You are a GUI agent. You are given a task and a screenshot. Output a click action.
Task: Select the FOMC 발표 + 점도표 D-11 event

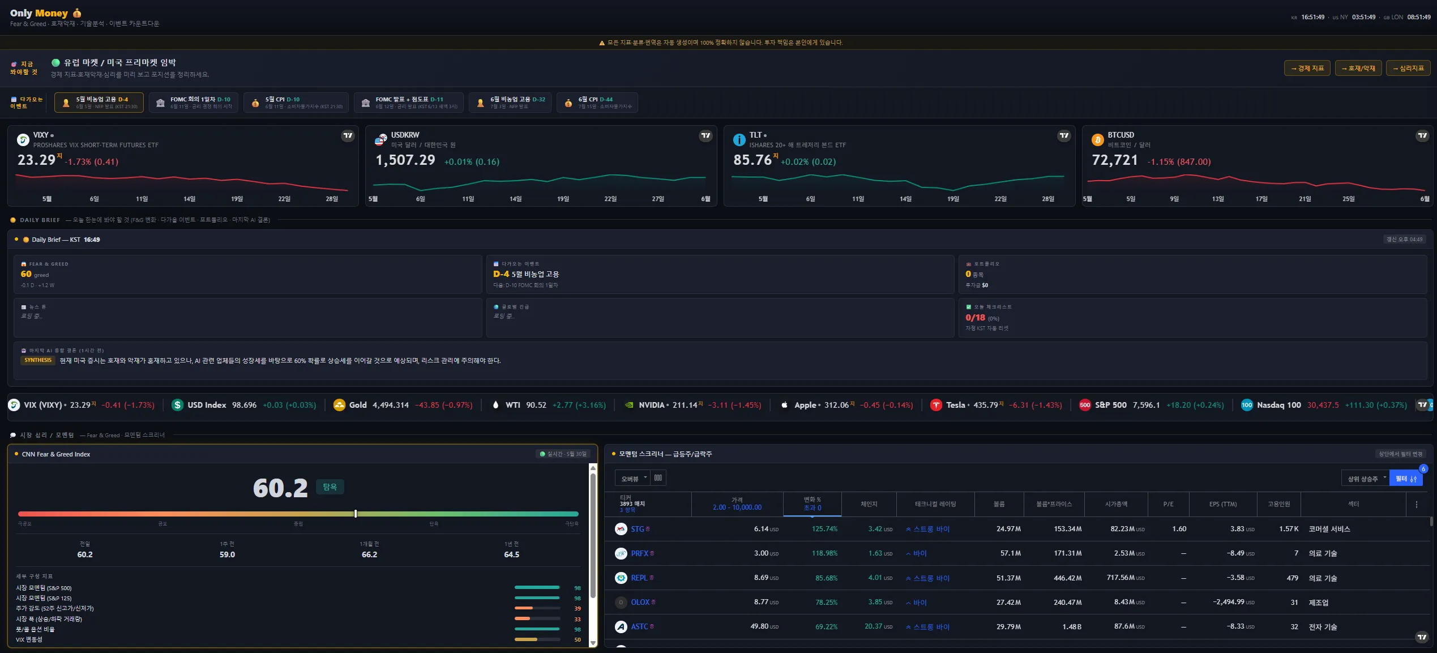(x=409, y=103)
